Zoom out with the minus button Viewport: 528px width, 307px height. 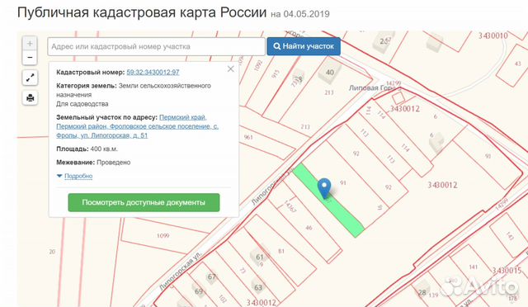pos(30,58)
